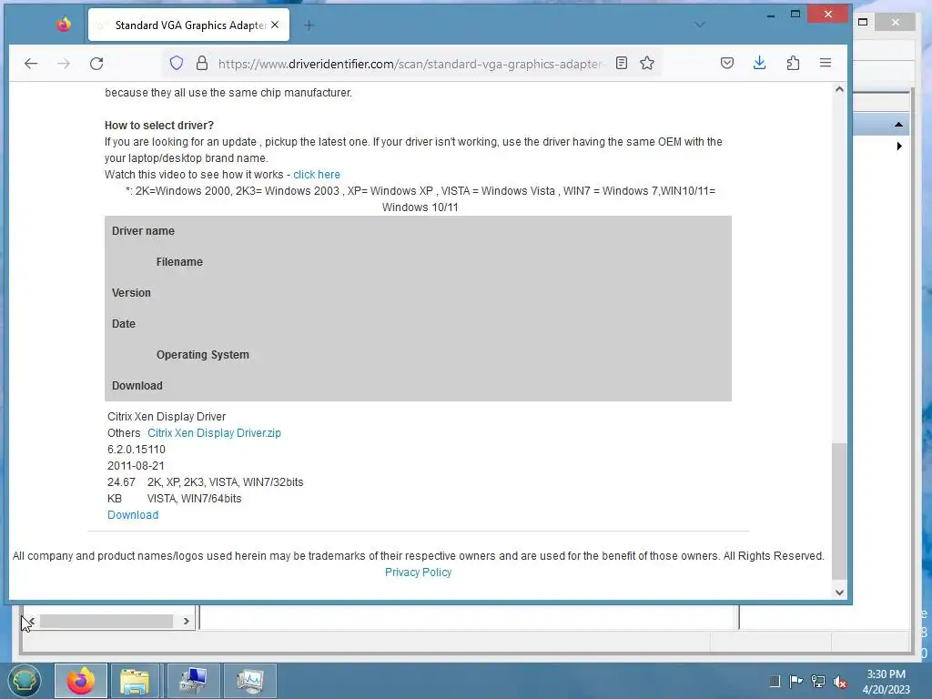Maximize the background window

[x=863, y=22]
